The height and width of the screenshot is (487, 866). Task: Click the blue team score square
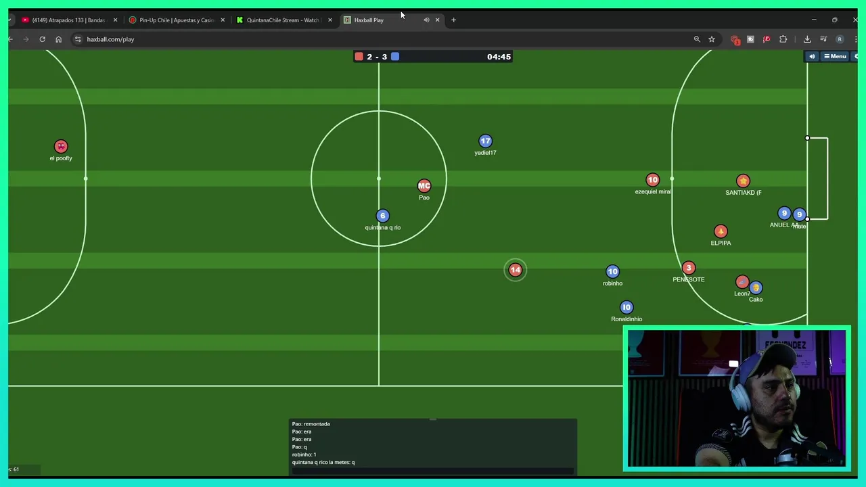[395, 57]
